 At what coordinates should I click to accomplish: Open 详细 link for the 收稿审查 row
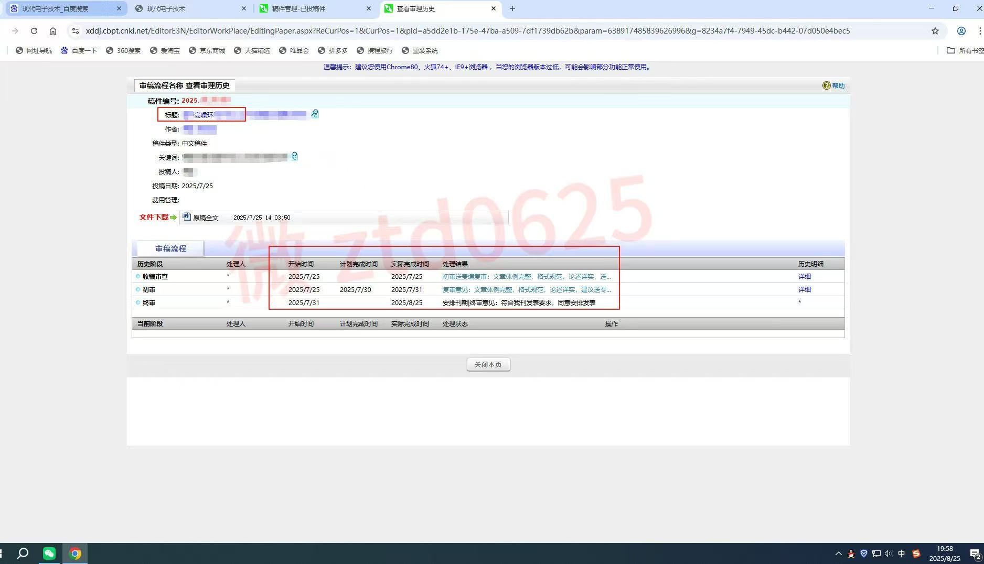pos(804,276)
